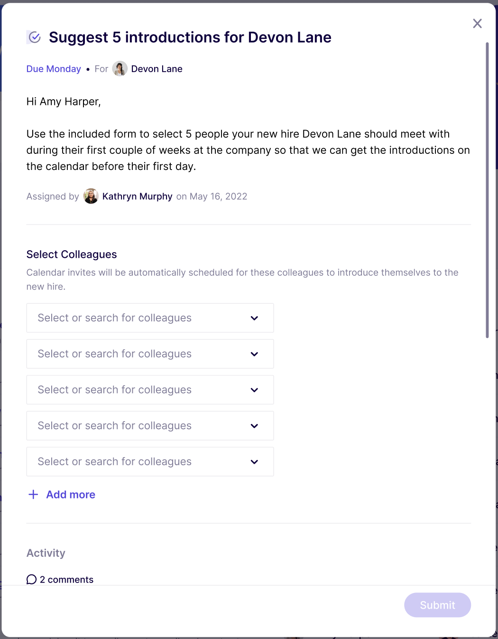Viewport: 498px width, 639px height.
Task: Click the Submit button
Action: [437, 605]
